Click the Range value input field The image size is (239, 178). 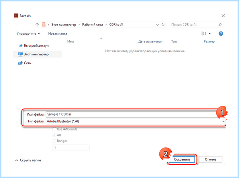[x=71, y=148]
